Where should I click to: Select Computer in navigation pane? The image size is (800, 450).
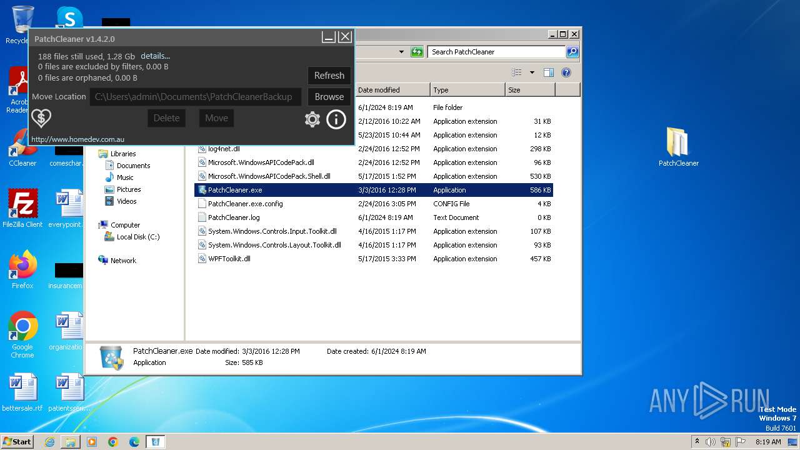[125, 225]
